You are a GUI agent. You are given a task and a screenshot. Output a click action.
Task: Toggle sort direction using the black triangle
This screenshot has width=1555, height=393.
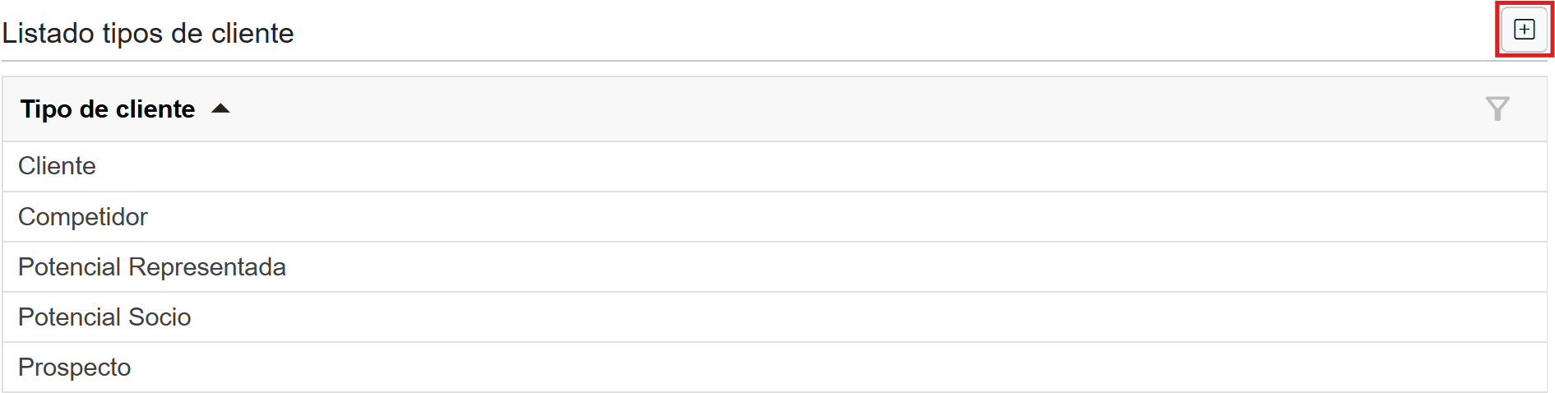[220, 109]
